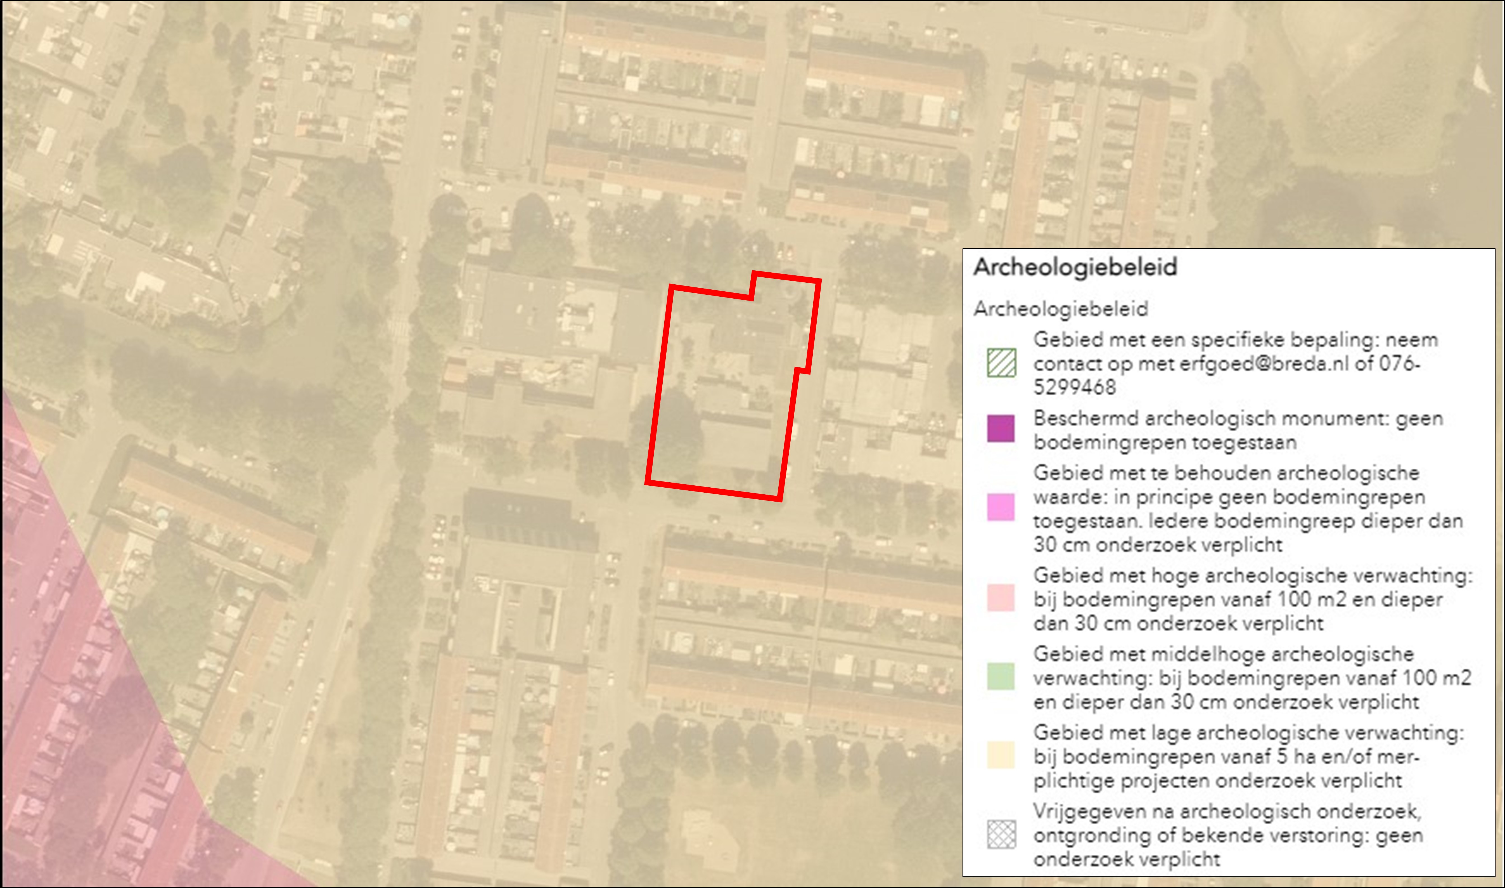Image resolution: width=1505 pixels, height=888 pixels.
Task: Select the 'Gebied met een specifieke bepaling' legend text
Action: point(1236,363)
